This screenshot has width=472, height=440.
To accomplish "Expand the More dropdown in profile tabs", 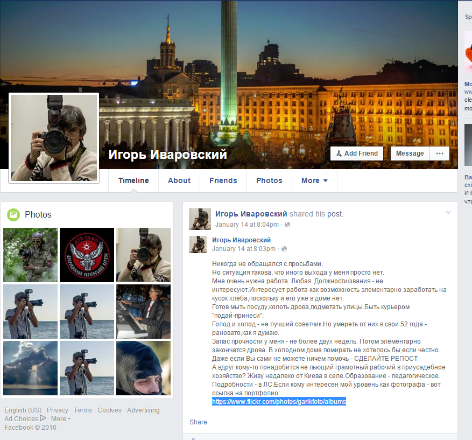I will tap(314, 180).
